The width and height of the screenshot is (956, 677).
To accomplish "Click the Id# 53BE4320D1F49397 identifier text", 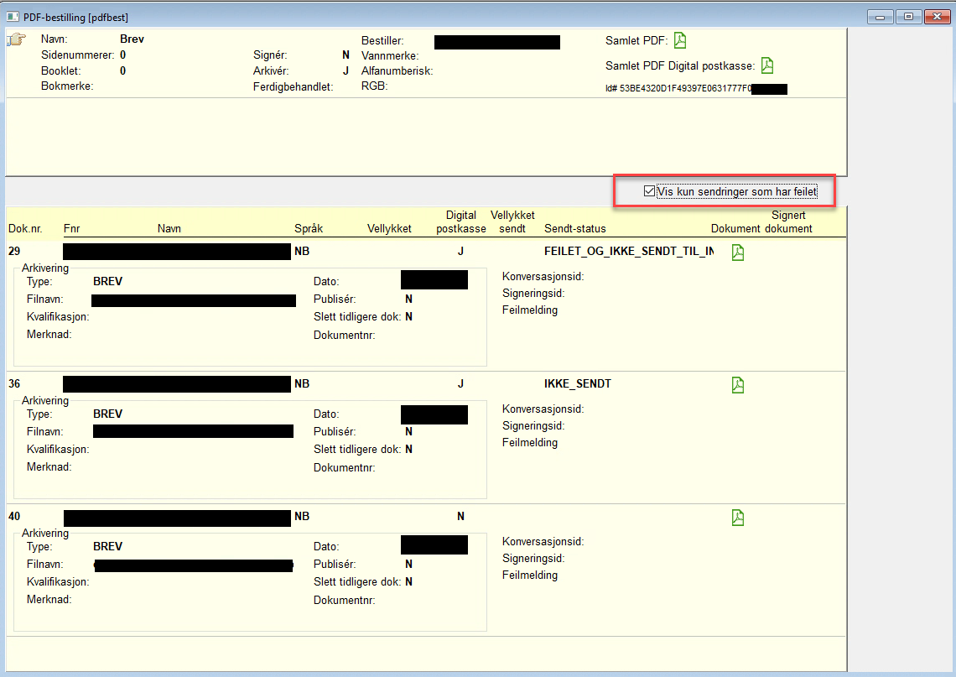I will [678, 88].
